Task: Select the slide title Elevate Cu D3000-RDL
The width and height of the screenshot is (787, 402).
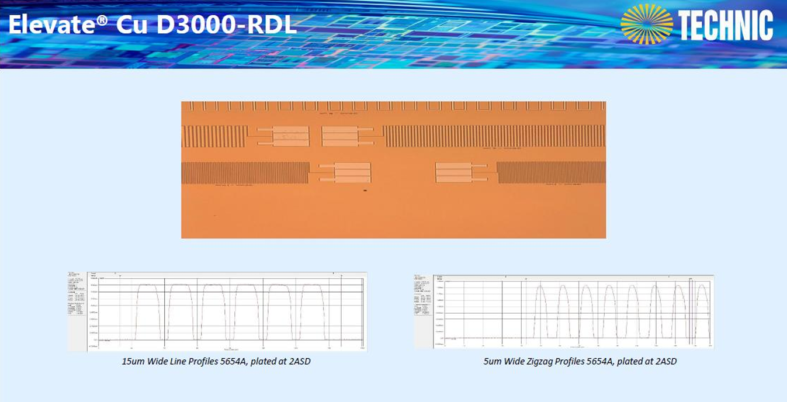Action: pyautogui.click(x=152, y=25)
